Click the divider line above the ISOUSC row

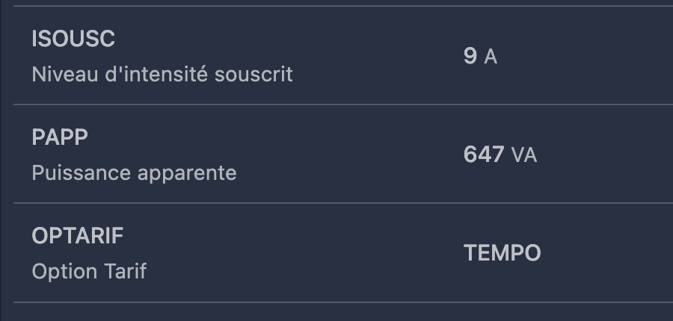tap(343, 6)
